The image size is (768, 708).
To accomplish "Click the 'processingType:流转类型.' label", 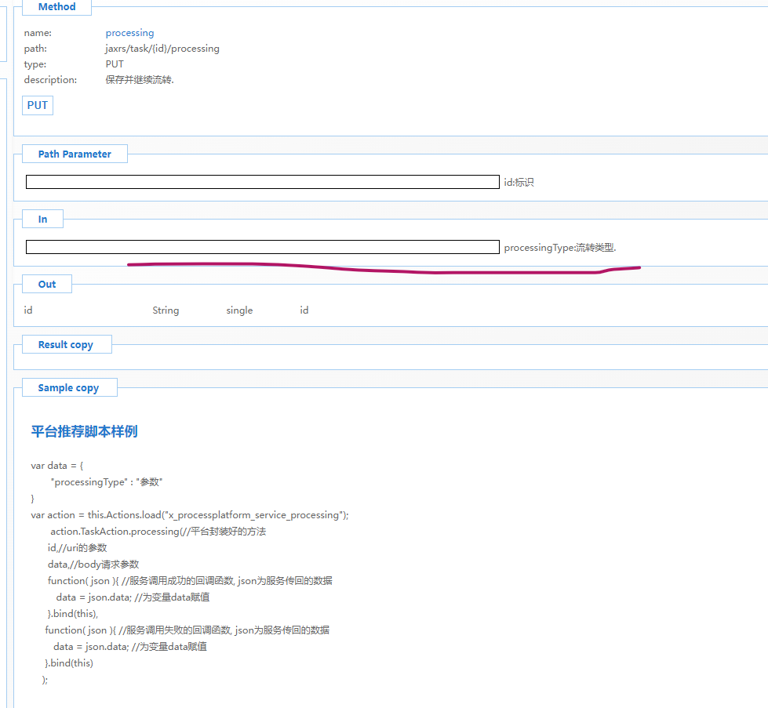I will coord(560,248).
